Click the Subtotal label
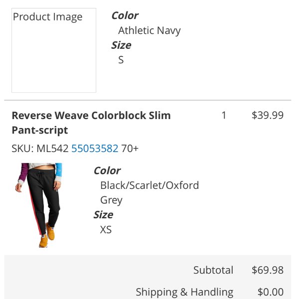 click(x=213, y=270)
